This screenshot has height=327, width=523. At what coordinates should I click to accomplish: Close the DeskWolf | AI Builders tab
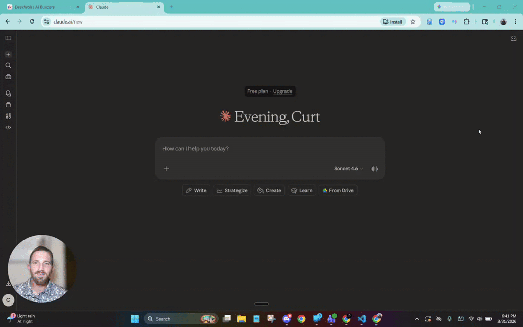(x=78, y=7)
